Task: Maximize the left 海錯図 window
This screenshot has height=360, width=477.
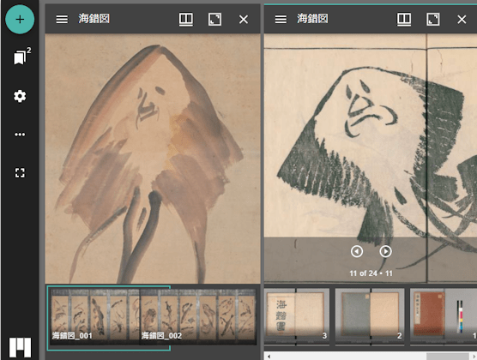Action: (x=214, y=19)
